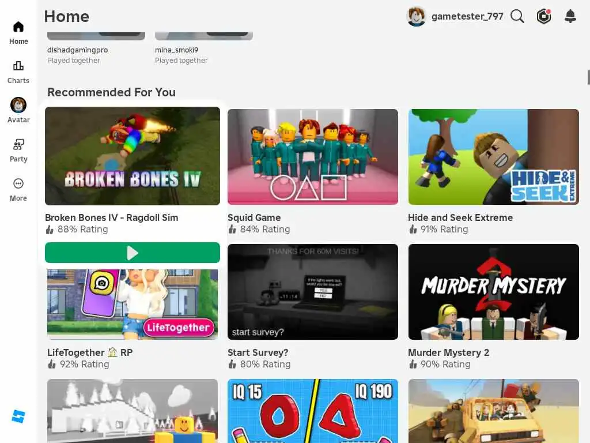590x443 pixels.
Task: Open the Hide and Seek Extreme title
Action: (460, 217)
